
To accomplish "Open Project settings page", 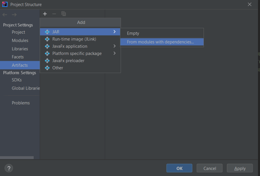I will click(18, 32).
